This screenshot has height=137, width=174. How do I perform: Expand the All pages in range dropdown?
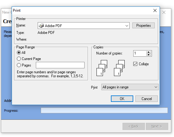click(130, 87)
